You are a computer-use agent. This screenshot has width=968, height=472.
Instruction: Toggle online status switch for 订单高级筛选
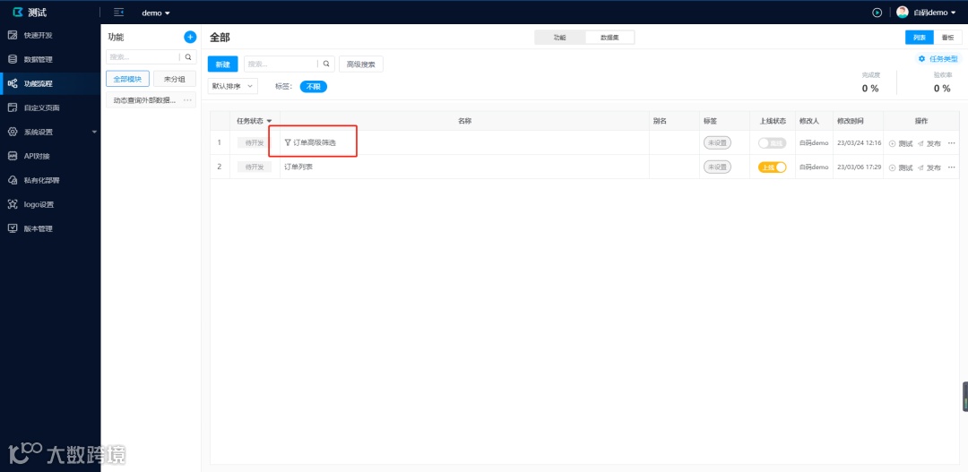pos(773,142)
